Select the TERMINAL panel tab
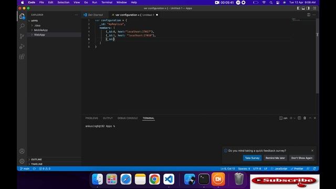 pos(149,118)
